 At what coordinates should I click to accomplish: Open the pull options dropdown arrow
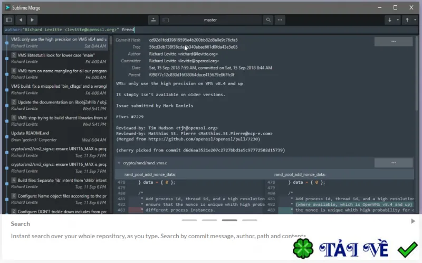[x=398, y=20]
